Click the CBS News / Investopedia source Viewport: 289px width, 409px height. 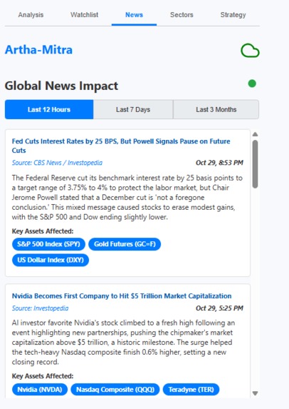(x=57, y=163)
